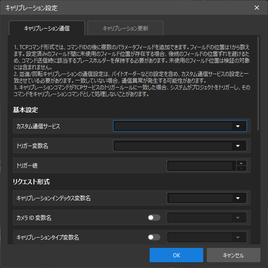Click the 基本設定 section heading
The height and width of the screenshot is (268, 268).
[x=25, y=110]
